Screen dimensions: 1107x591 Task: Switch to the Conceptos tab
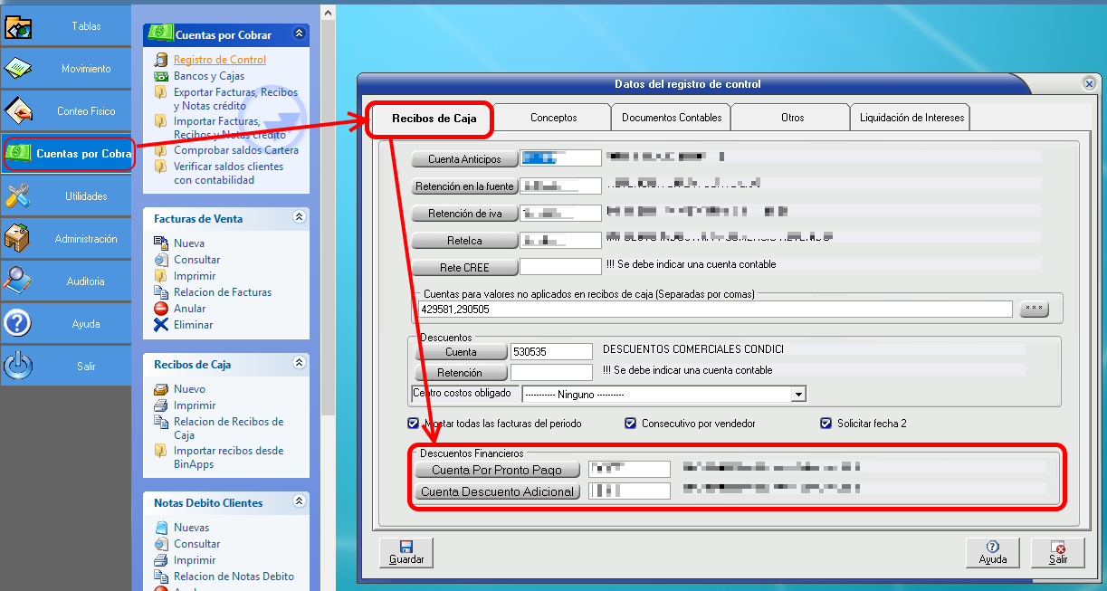click(553, 118)
